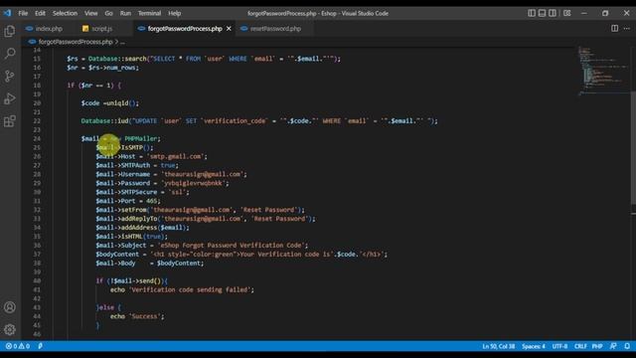Click Database::iud UPDATE statement line
Viewport: 636px width, 358px height.
point(259,121)
